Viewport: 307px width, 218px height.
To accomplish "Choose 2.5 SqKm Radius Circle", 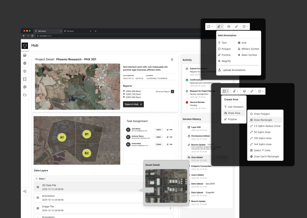I will [x=265, y=126].
